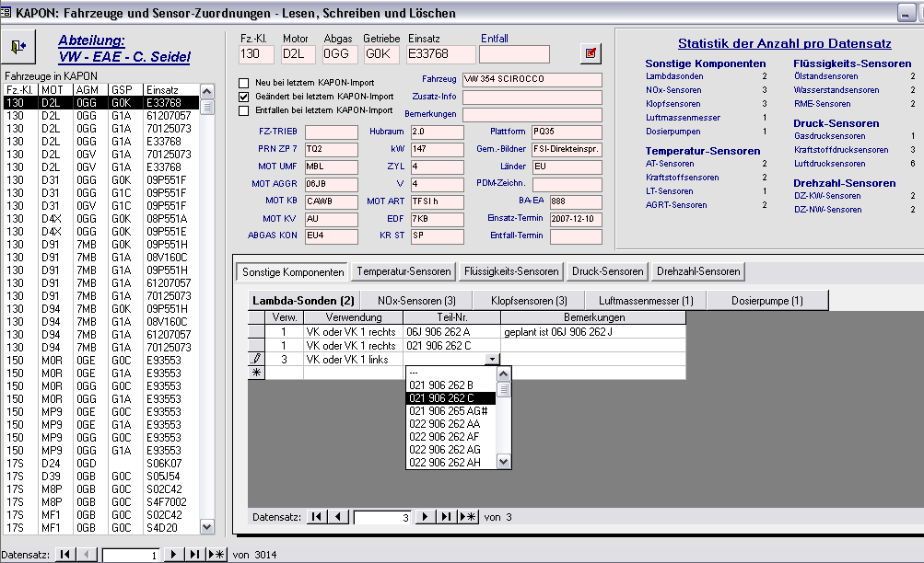Go to first record in bottom form navigator
The image size is (924, 563).
64,554
